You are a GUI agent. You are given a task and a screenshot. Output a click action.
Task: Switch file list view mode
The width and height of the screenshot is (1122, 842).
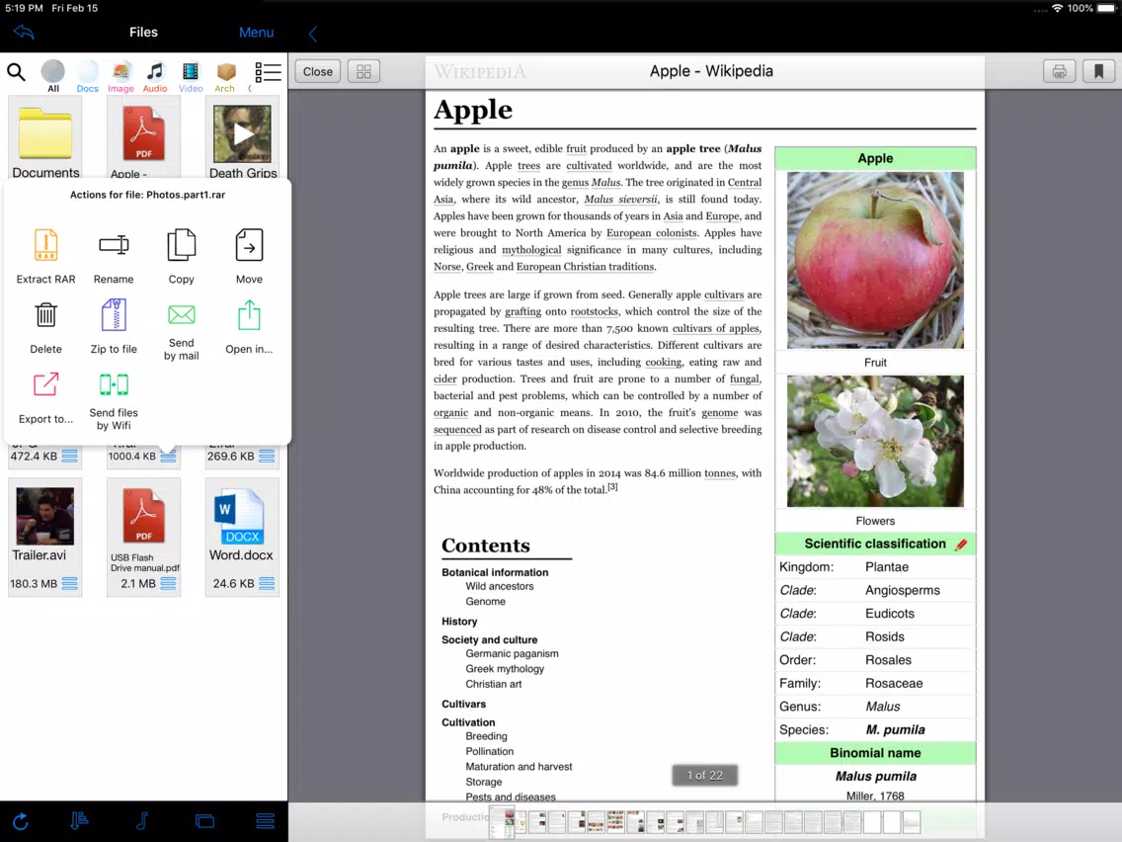(x=268, y=71)
